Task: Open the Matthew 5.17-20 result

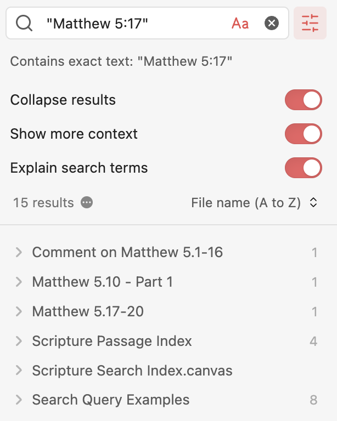Action: click(88, 312)
